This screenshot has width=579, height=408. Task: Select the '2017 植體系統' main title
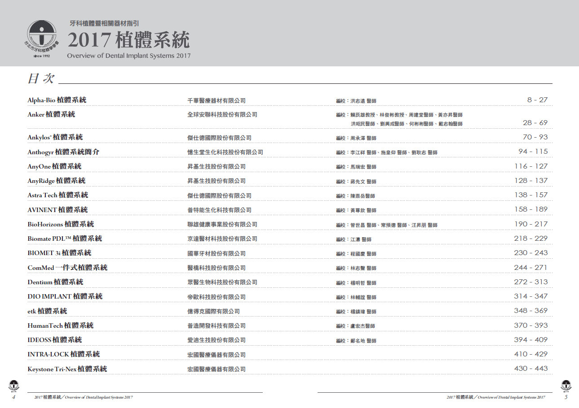(128, 40)
